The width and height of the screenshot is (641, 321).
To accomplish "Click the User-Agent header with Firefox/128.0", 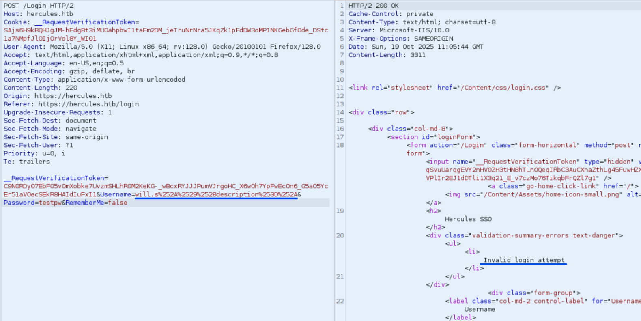I will [162, 47].
